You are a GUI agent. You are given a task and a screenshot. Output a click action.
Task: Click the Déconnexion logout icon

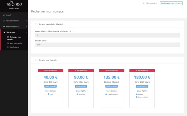pyautogui.click(x=144, y=3)
